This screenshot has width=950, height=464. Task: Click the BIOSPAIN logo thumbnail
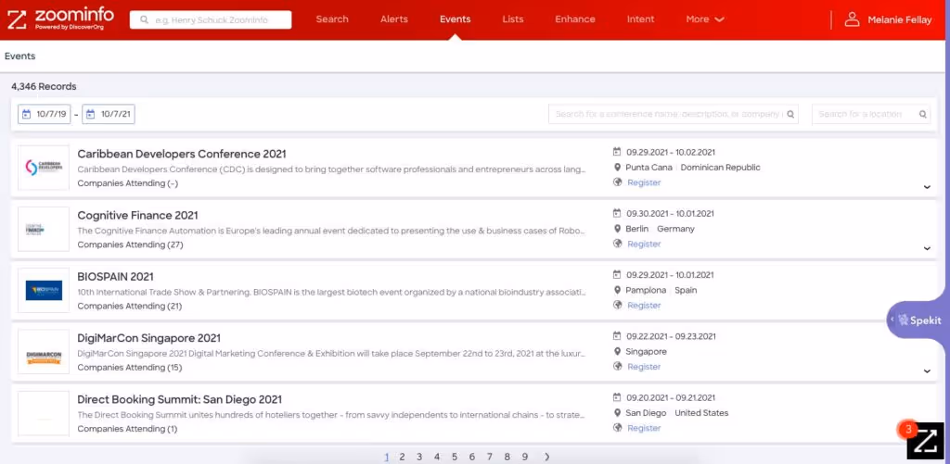(44, 291)
